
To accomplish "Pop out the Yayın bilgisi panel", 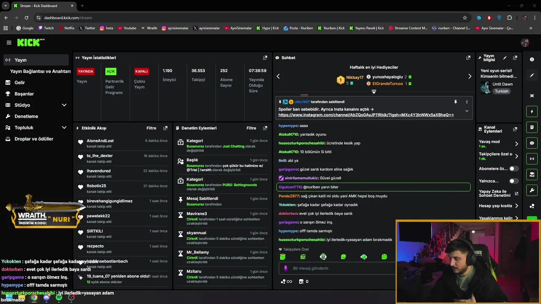I will click(x=515, y=58).
